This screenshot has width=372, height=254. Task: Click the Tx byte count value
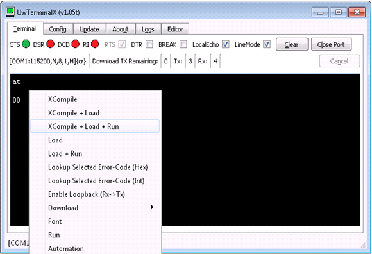point(190,61)
